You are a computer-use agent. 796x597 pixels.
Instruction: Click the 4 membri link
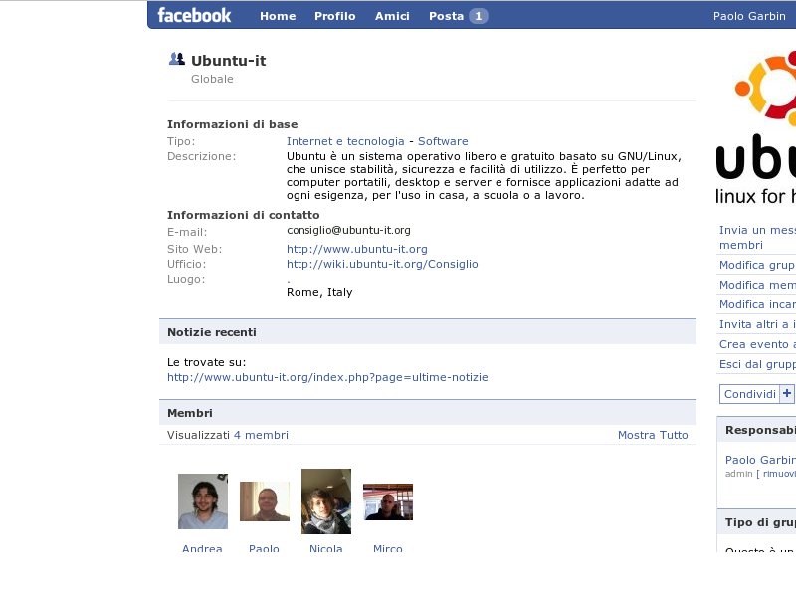[x=261, y=435]
